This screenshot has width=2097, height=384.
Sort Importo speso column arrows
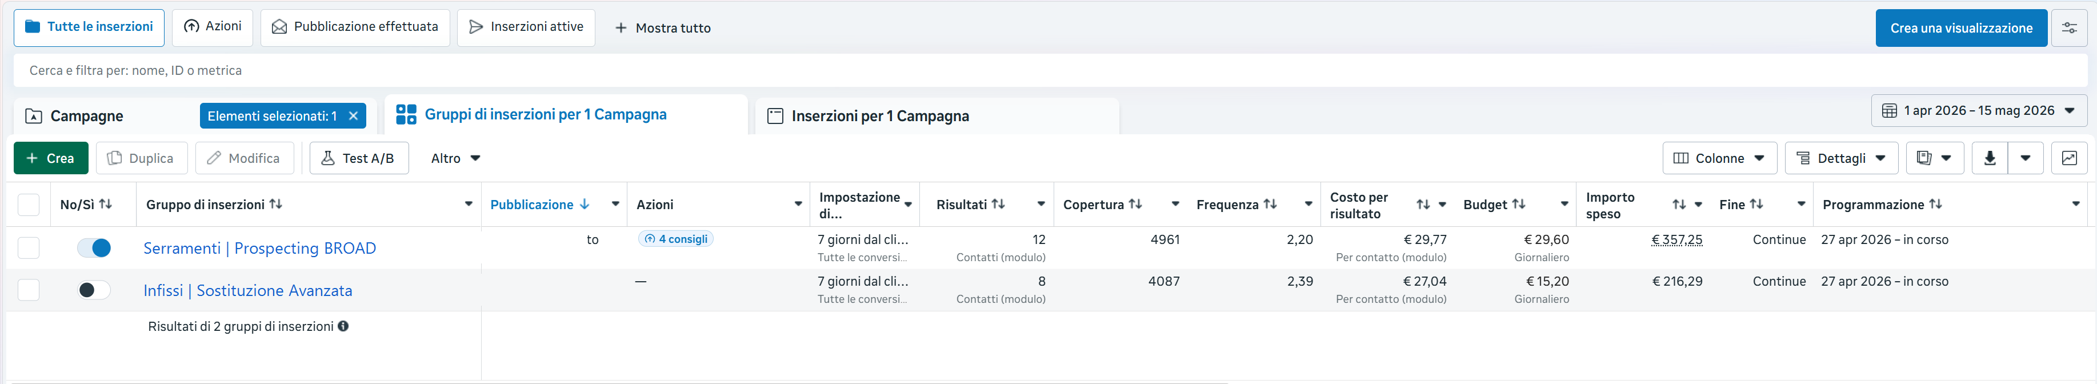click(x=1679, y=204)
